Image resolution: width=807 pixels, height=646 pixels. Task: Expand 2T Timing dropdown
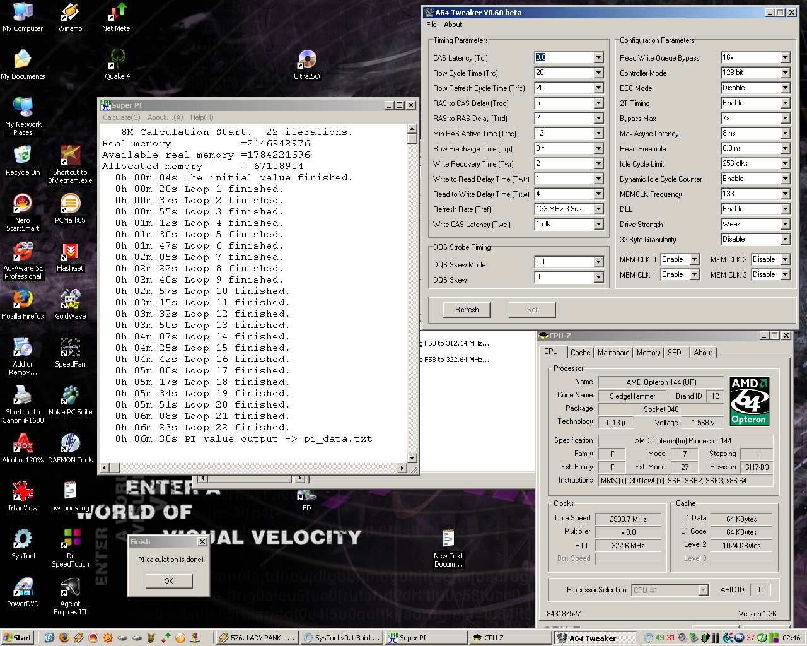coord(785,103)
